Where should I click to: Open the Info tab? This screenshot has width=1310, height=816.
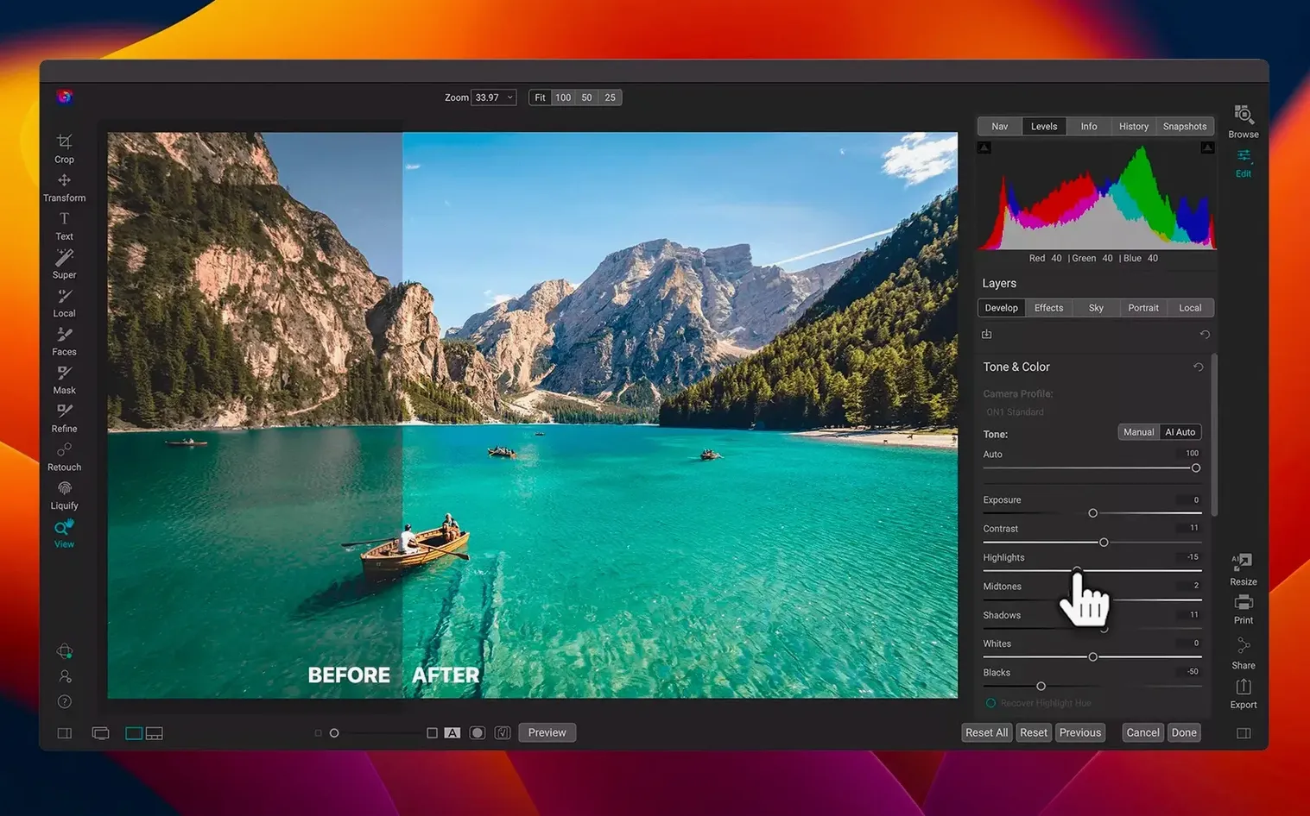1089,127
